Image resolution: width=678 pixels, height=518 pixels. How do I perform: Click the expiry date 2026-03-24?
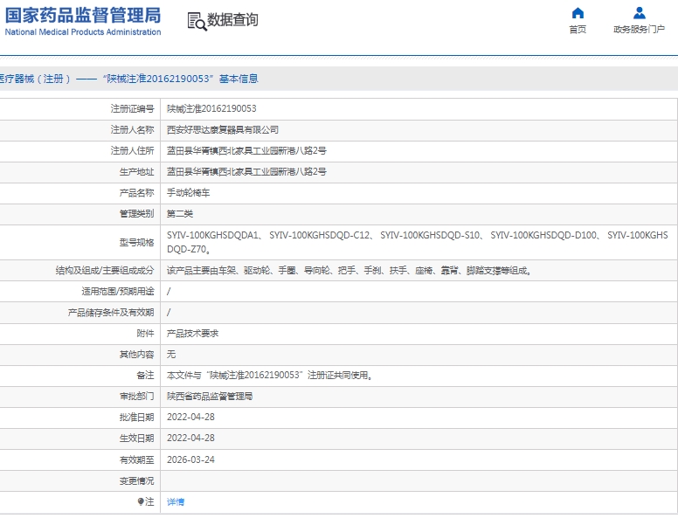[x=190, y=459]
